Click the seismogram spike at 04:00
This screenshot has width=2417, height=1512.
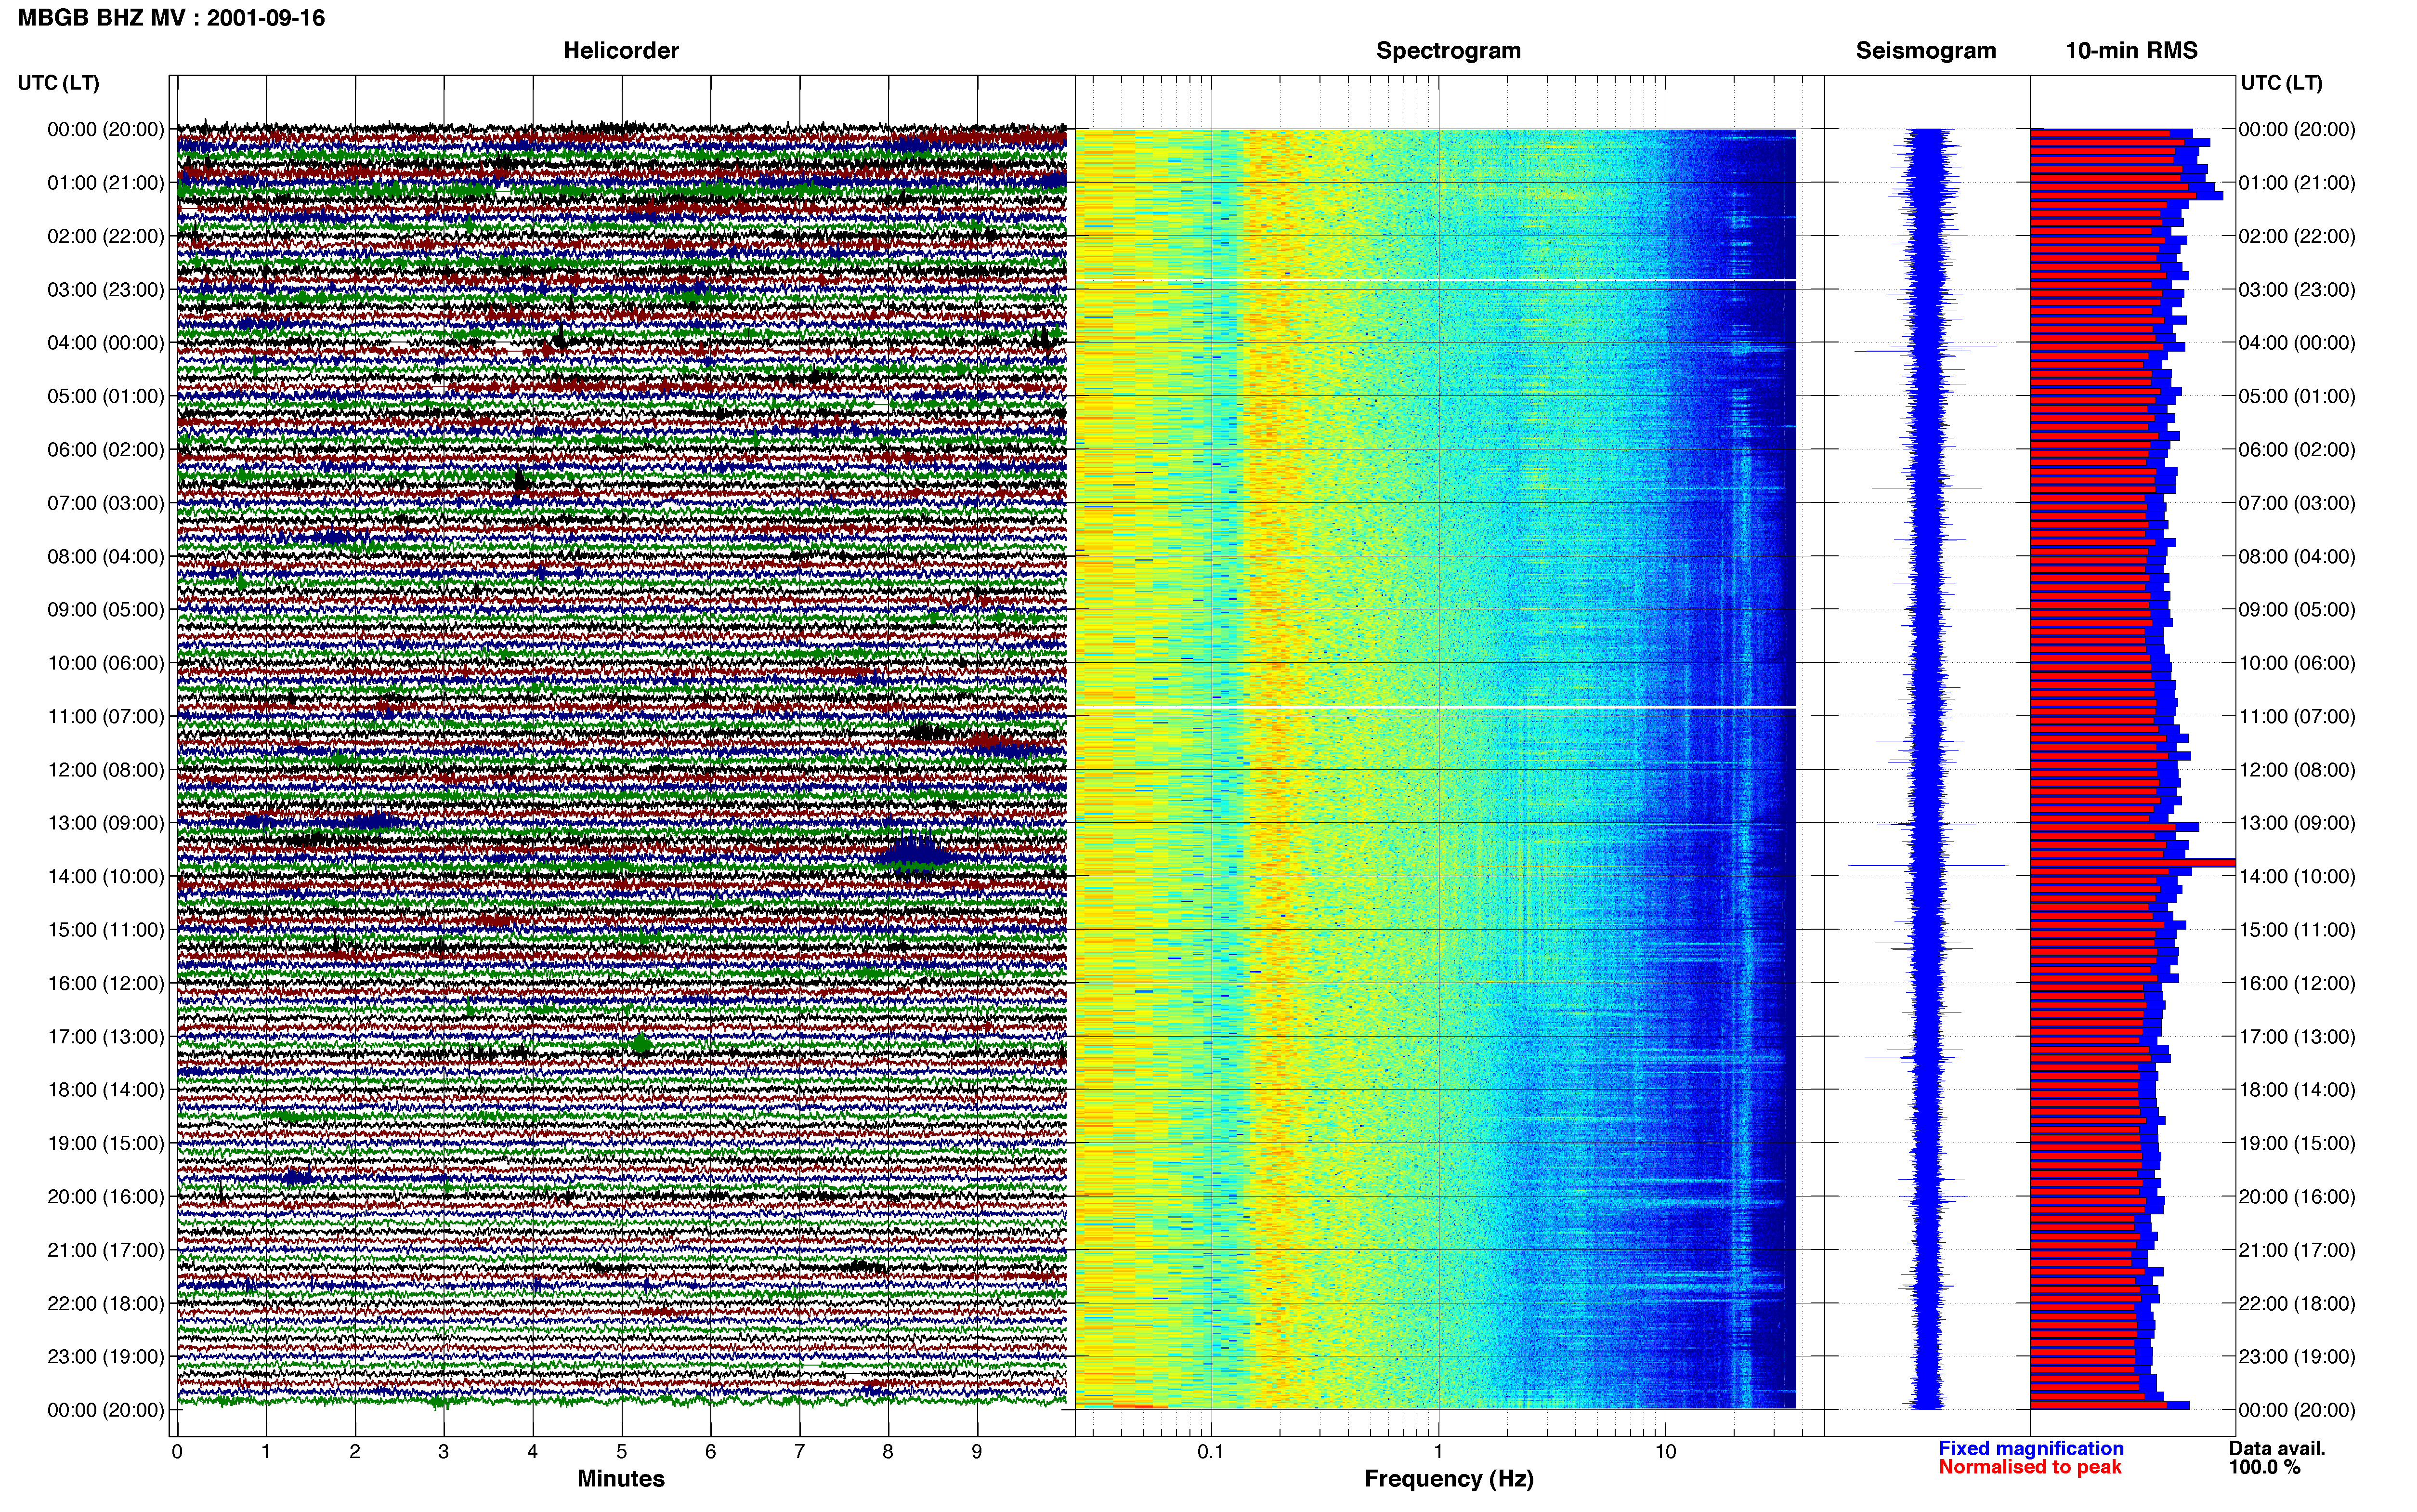pyautogui.click(x=1925, y=349)
